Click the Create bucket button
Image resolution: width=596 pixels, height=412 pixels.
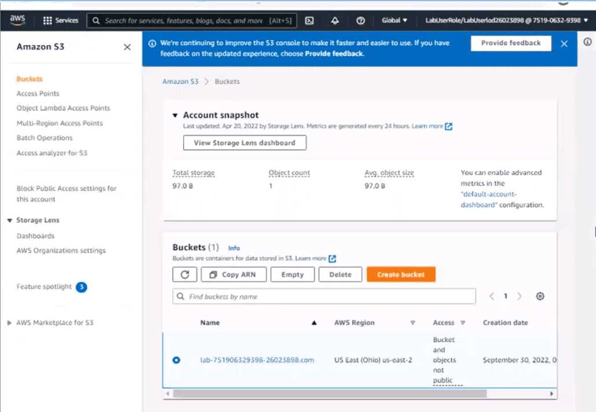[401, 275]
